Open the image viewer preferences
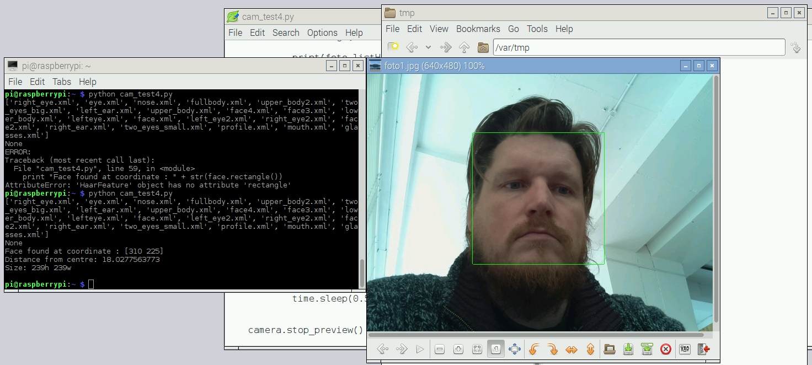This screenshot has height=365, width=812. click(x=685, y=348)
